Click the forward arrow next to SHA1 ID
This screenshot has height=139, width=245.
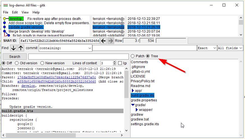[111, 41]
